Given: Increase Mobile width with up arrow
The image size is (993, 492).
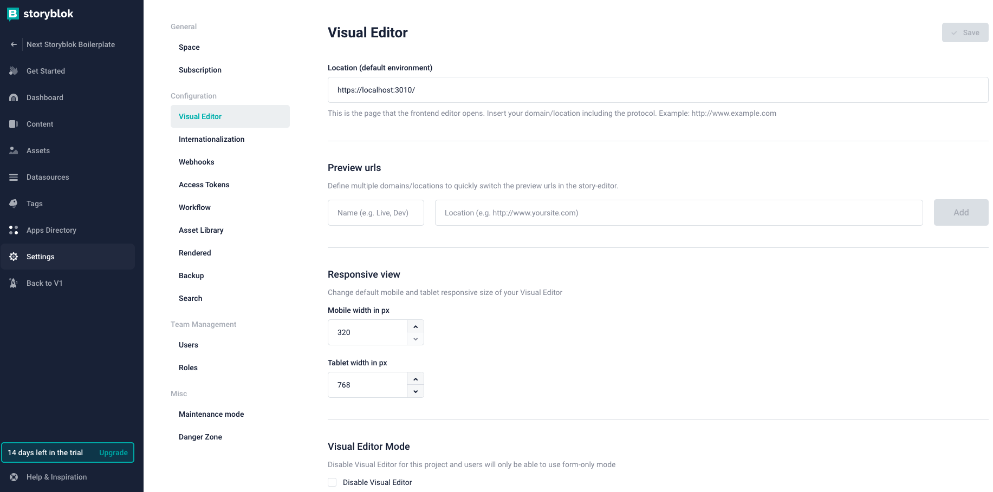Looking at the screenshot, I should click(416, 326).
